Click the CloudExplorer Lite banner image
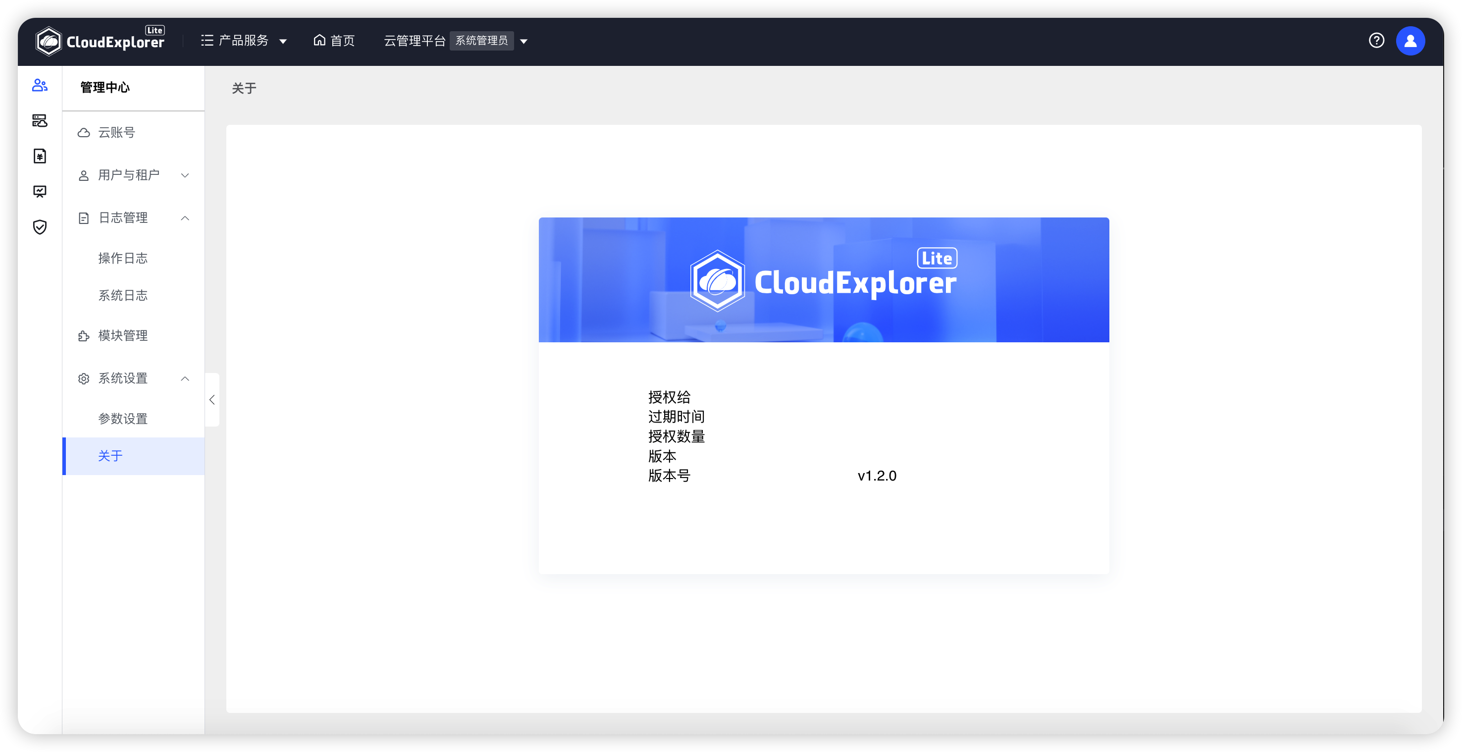Image resolution: width=1462 pixels, height=752 pixels. click(824, 280)
